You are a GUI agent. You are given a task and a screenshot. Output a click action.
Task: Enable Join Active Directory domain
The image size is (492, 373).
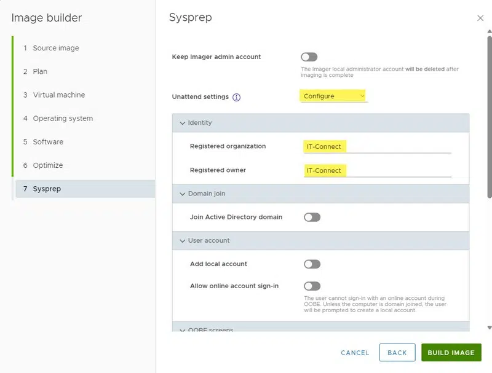coord(312,217)
